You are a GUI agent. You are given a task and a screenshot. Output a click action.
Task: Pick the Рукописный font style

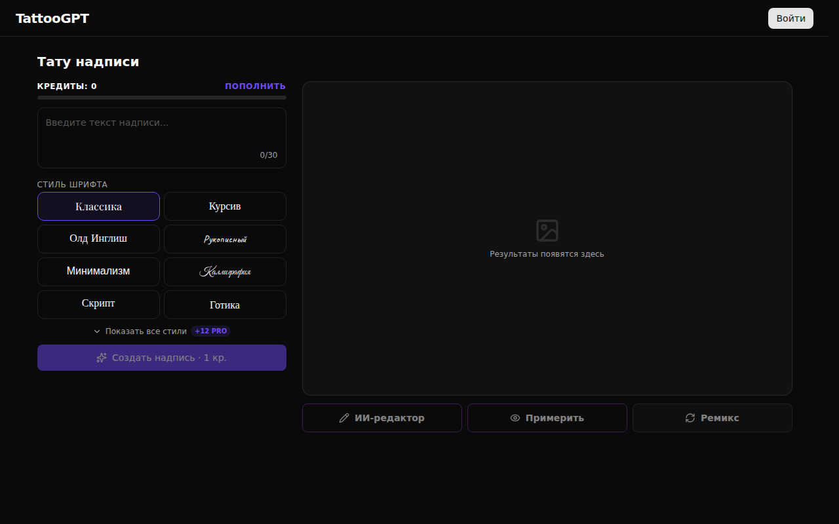[x=225, y=239]
